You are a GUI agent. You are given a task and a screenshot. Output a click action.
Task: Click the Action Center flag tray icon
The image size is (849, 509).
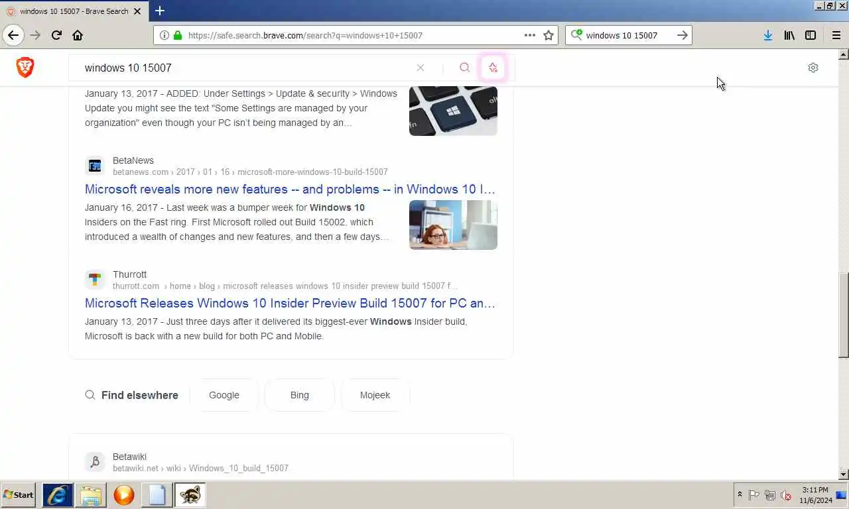(x=754, y=495)
